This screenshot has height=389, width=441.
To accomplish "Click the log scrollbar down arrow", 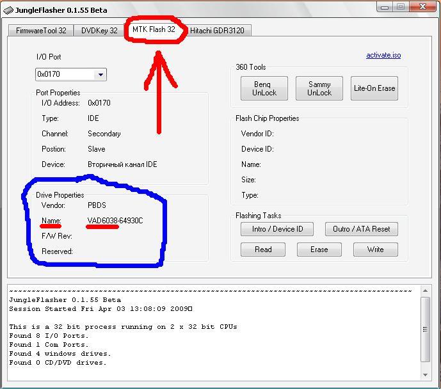I will coord(425,375).
